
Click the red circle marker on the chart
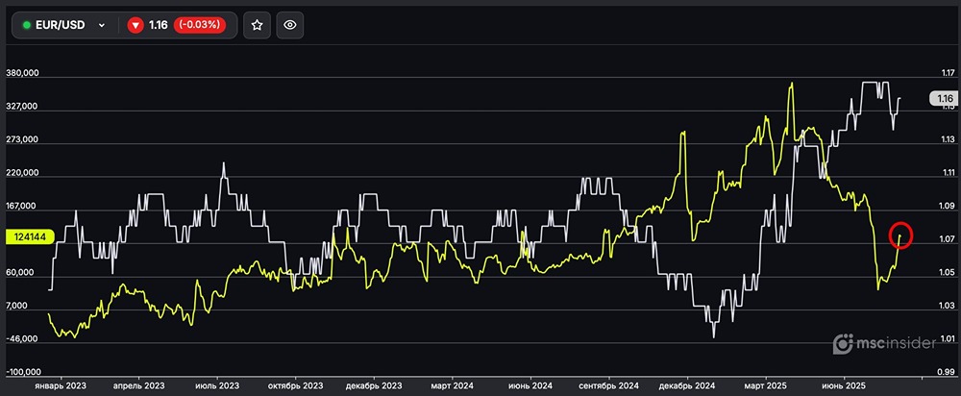pos(901,235)
